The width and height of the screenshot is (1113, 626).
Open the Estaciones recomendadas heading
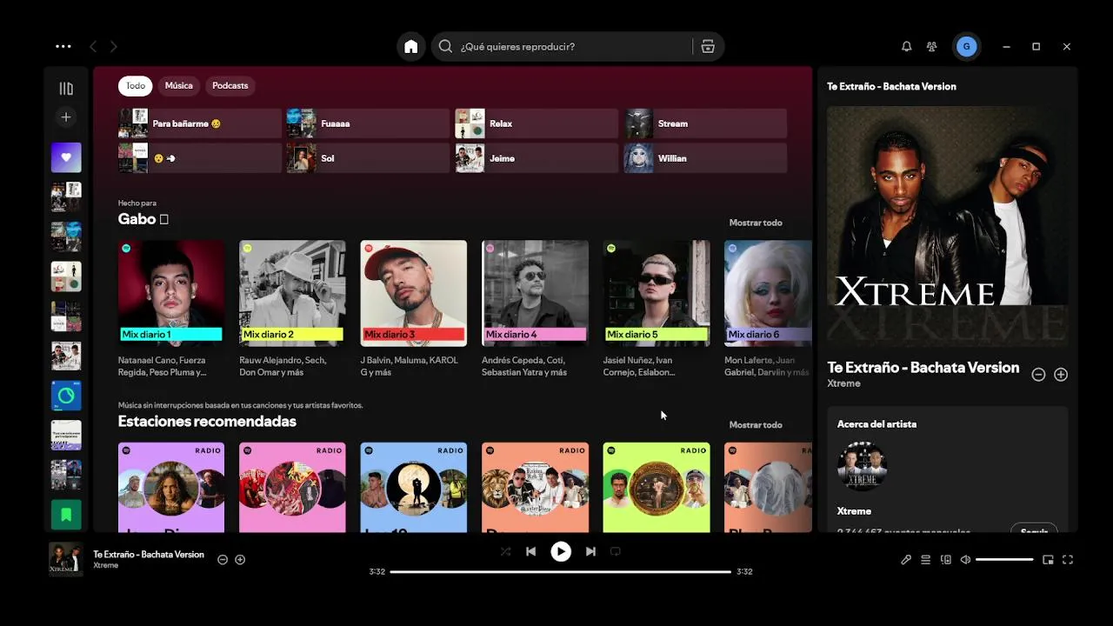(x=207, y=422)
